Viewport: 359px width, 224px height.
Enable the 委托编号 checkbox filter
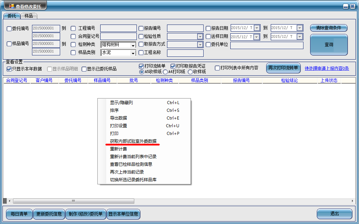(x=9, y=29)
